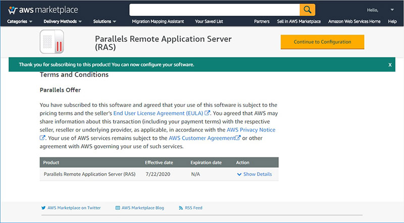404x223 pixels.
Task: Click the RSS Feed icon
Action: (x=181, y=208)
